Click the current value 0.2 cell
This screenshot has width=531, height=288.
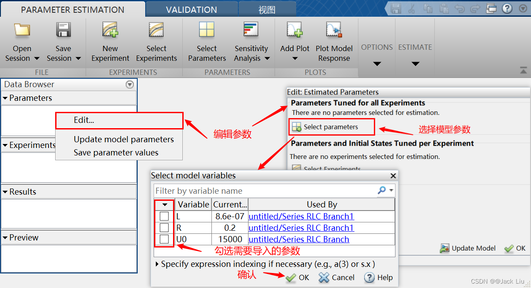click(x=230, y=228)
